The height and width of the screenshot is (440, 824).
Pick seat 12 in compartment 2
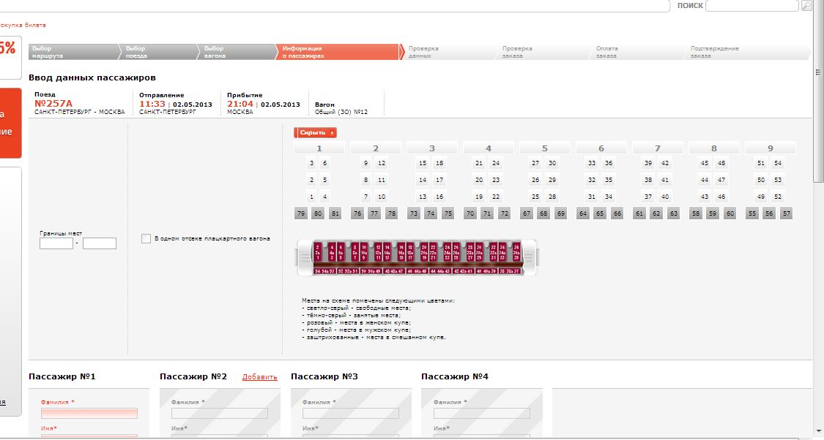pos(382,163)
